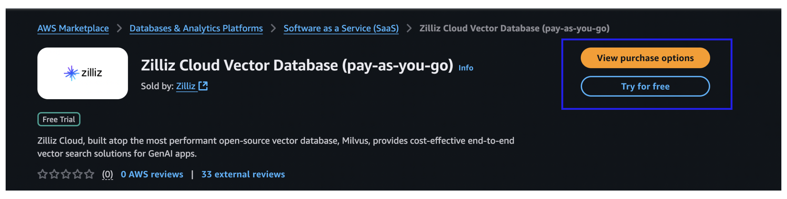Open Databases & Analytics Platforms breadcrumb
The image size is (787, 199).
[x=196, y=28]
